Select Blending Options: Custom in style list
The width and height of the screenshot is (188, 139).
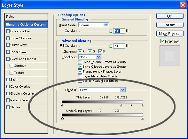click(26, 25)
